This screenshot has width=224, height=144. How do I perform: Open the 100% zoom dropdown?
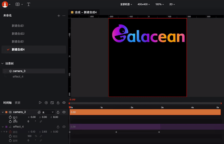(160, 4)
